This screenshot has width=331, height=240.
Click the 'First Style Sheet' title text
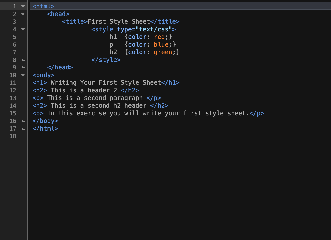coord(119,22)
